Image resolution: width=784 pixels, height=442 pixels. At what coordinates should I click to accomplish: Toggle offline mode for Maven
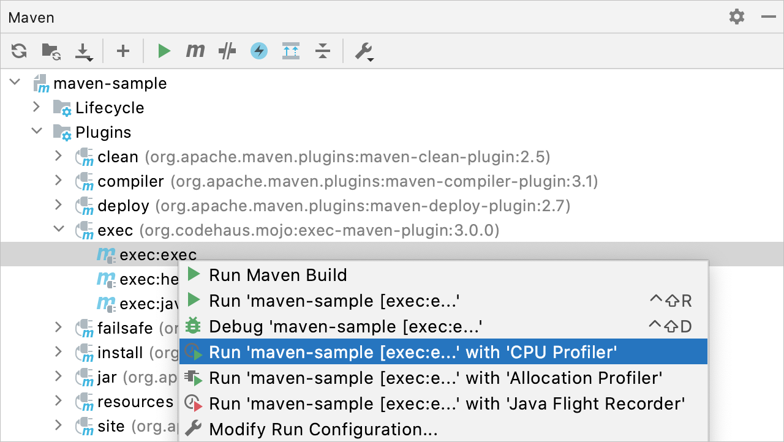[x=258, y=51]
